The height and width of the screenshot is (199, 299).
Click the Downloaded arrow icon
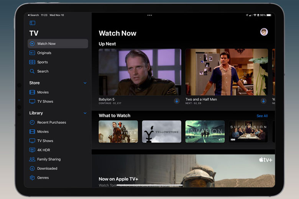tap(32, 168)
